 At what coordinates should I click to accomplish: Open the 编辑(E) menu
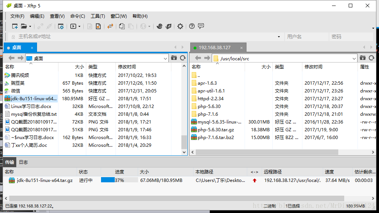37,16
